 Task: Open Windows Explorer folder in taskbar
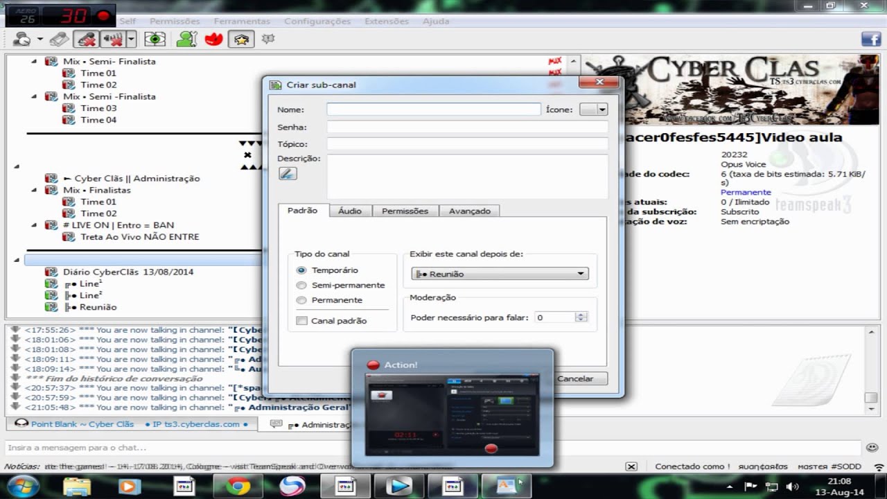pos(77,487)
